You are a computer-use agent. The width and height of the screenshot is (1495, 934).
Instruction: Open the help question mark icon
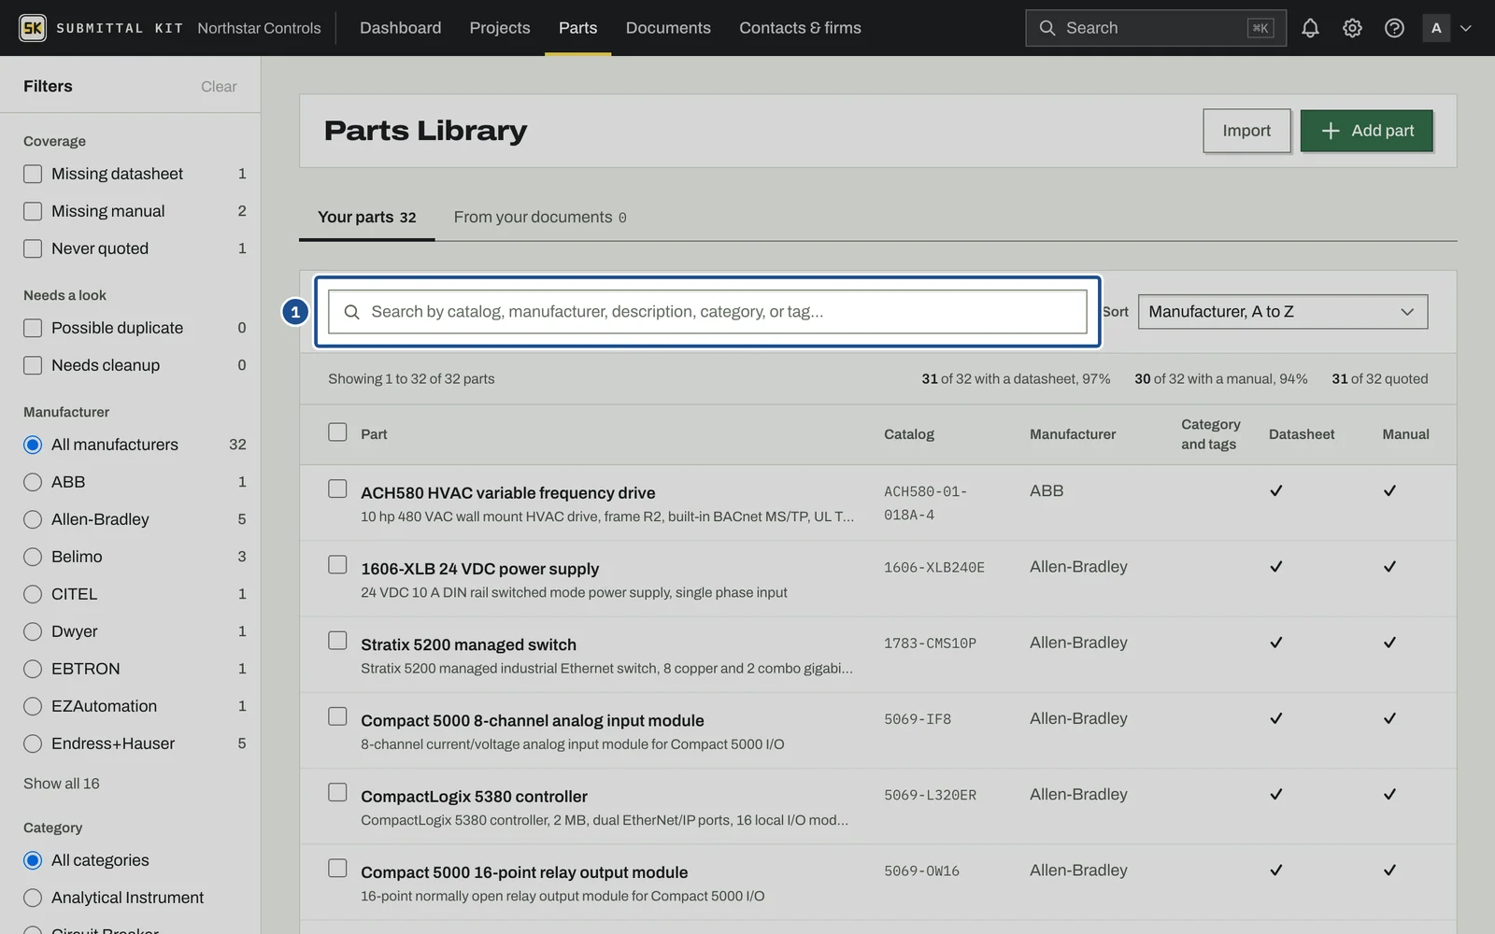[x=1394, y=28]
